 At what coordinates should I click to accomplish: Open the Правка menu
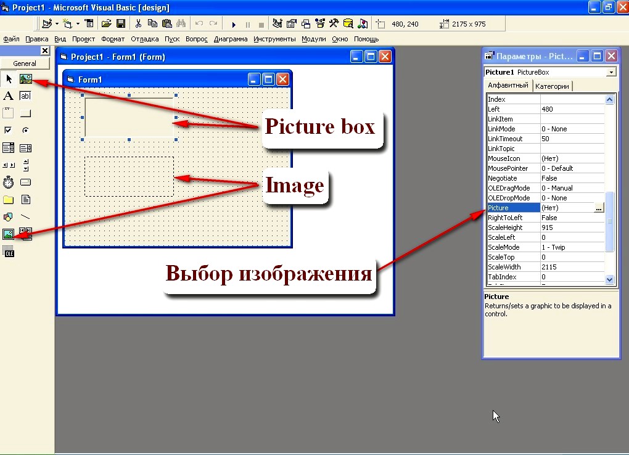(x=36, y=39)
